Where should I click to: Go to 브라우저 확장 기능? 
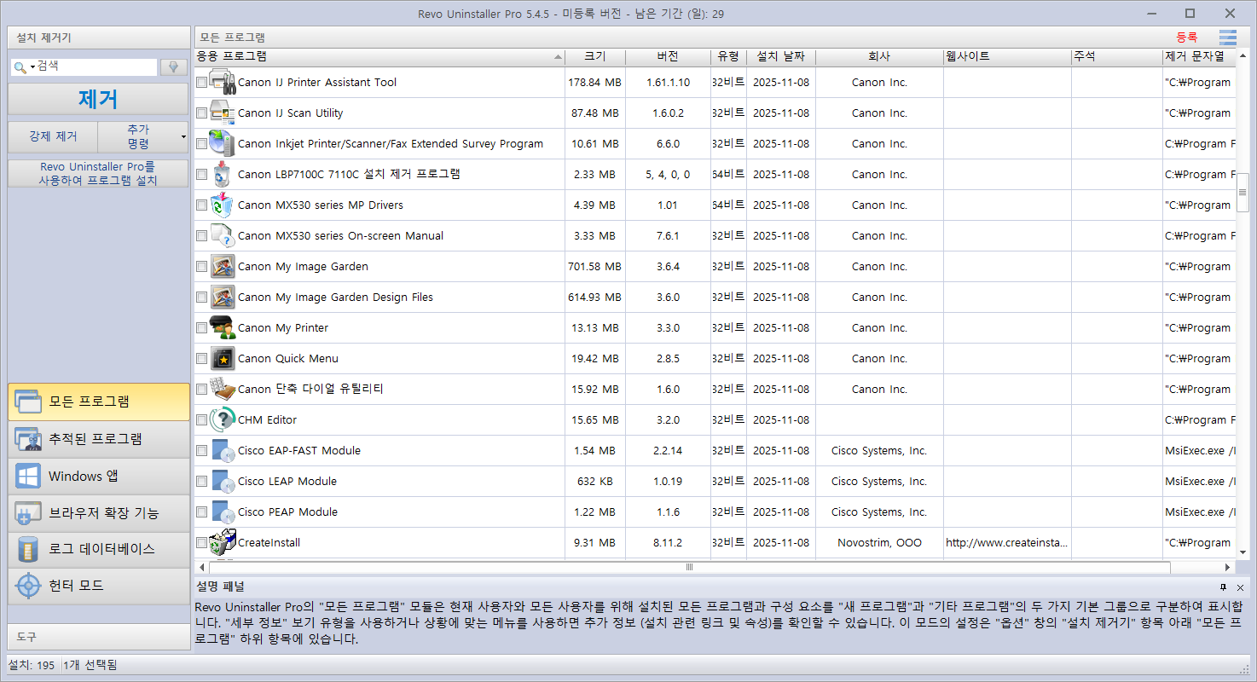coord(99,513)
